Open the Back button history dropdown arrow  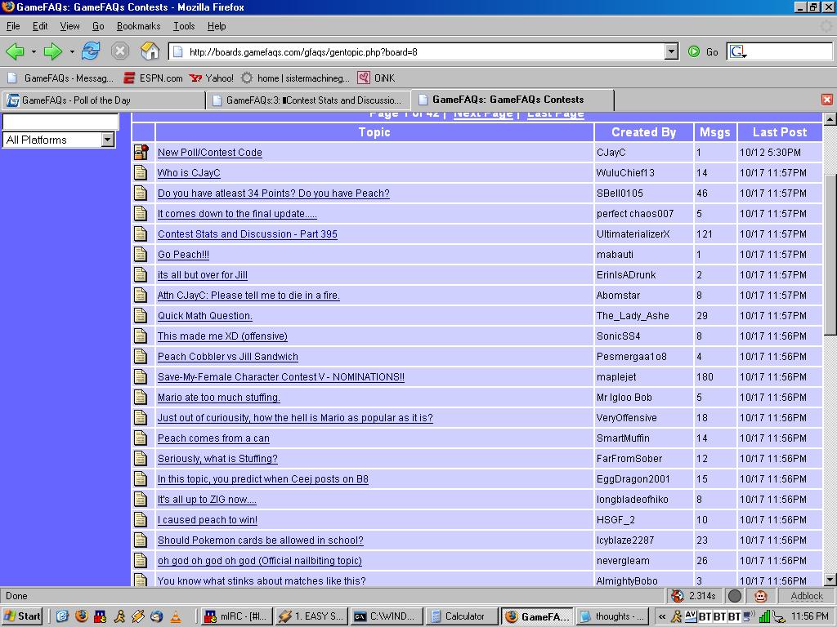click(x=34, y=51)
